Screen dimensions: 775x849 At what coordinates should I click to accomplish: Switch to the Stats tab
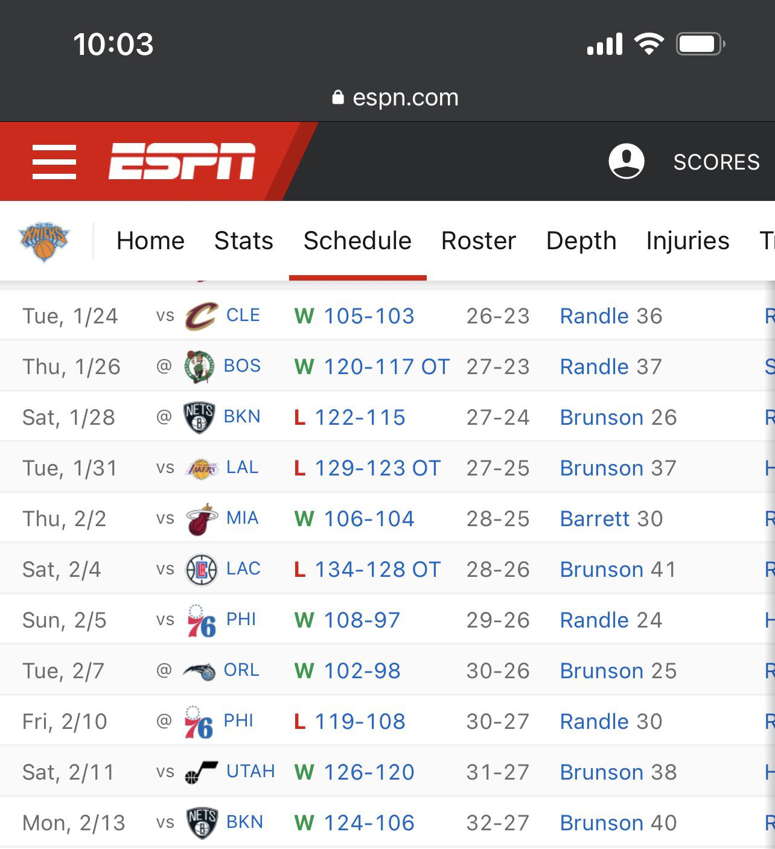point(244,241)
